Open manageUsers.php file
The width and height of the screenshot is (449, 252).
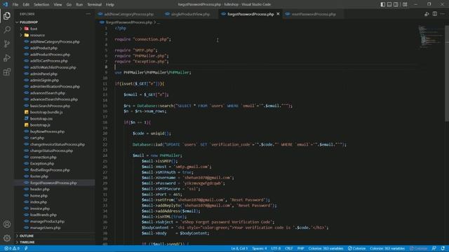(x=45, y=227)
